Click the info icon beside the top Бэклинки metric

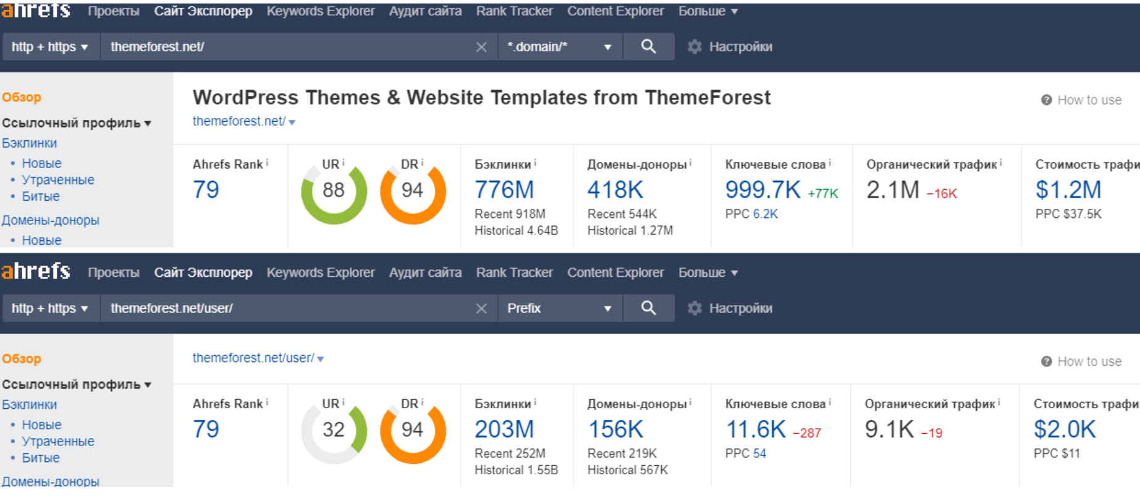[x=535, y=162]
